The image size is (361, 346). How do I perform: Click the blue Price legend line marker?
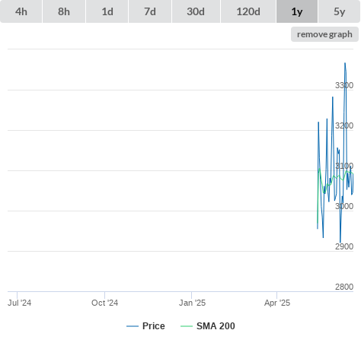click(133, 326)
